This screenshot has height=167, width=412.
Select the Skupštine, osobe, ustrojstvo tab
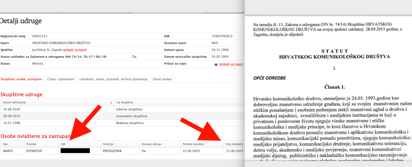[x=21, y=79]
